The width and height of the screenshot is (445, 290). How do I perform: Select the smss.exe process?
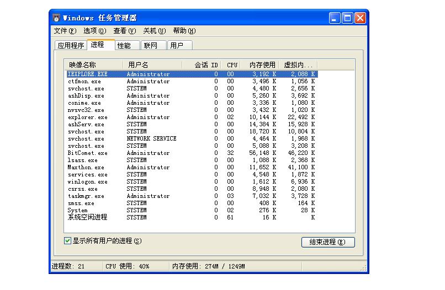[192, 203]
